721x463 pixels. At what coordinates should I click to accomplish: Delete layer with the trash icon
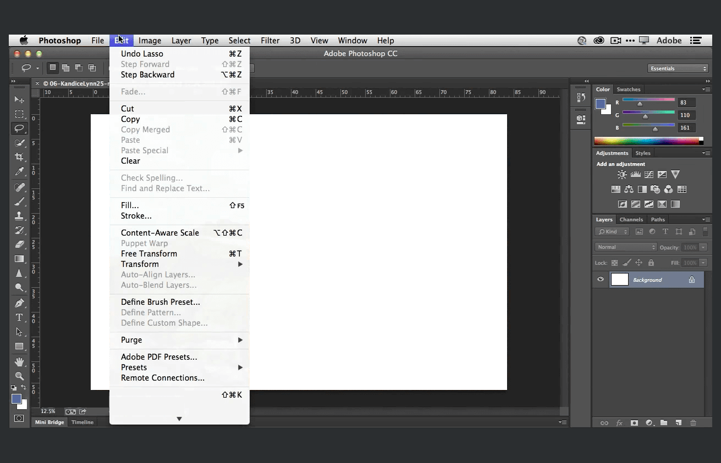coord(693,423)
